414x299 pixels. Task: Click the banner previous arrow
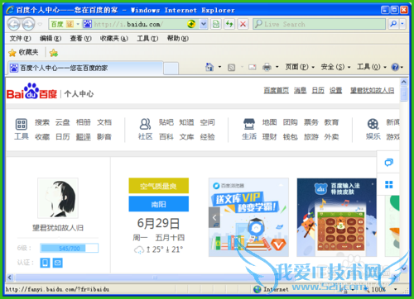click(x=214, y=217)
